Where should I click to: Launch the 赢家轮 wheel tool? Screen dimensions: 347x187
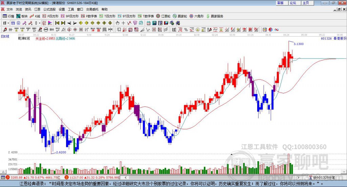coord(180,16)
